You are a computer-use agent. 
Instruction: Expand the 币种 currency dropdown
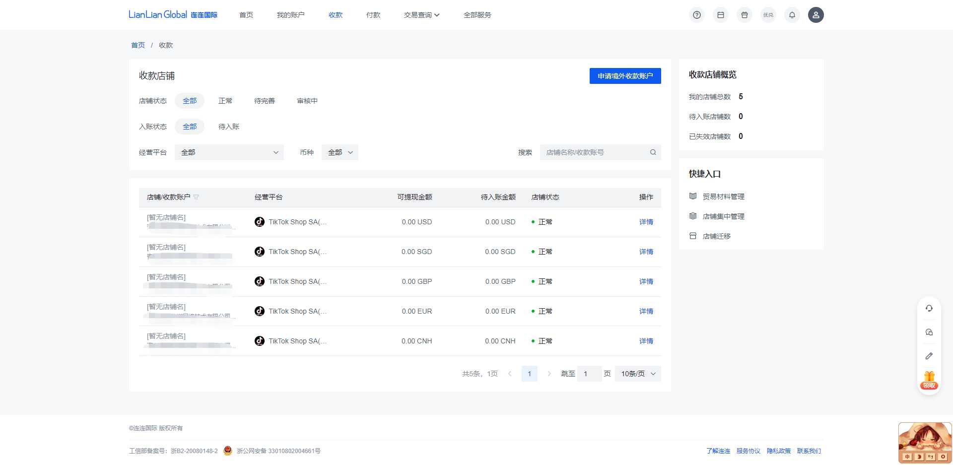pyautogui.click(x=340, y=152)
